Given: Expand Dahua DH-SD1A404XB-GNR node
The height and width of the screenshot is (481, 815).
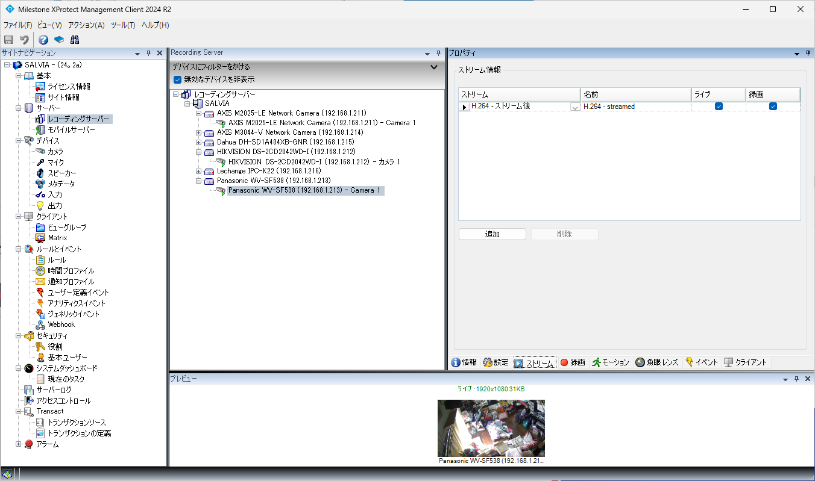Looking at the screenshot, I should [x=199, y=142].
